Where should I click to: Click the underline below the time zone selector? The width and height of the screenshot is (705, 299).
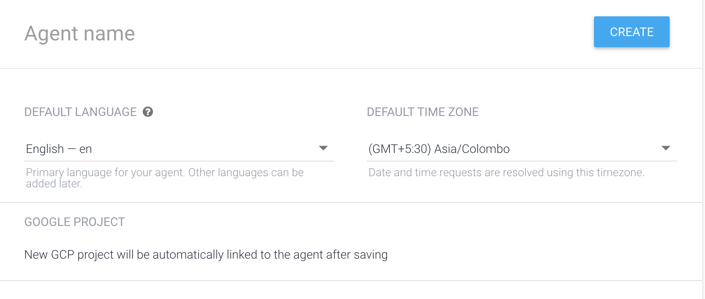click(x=521, y=161)
